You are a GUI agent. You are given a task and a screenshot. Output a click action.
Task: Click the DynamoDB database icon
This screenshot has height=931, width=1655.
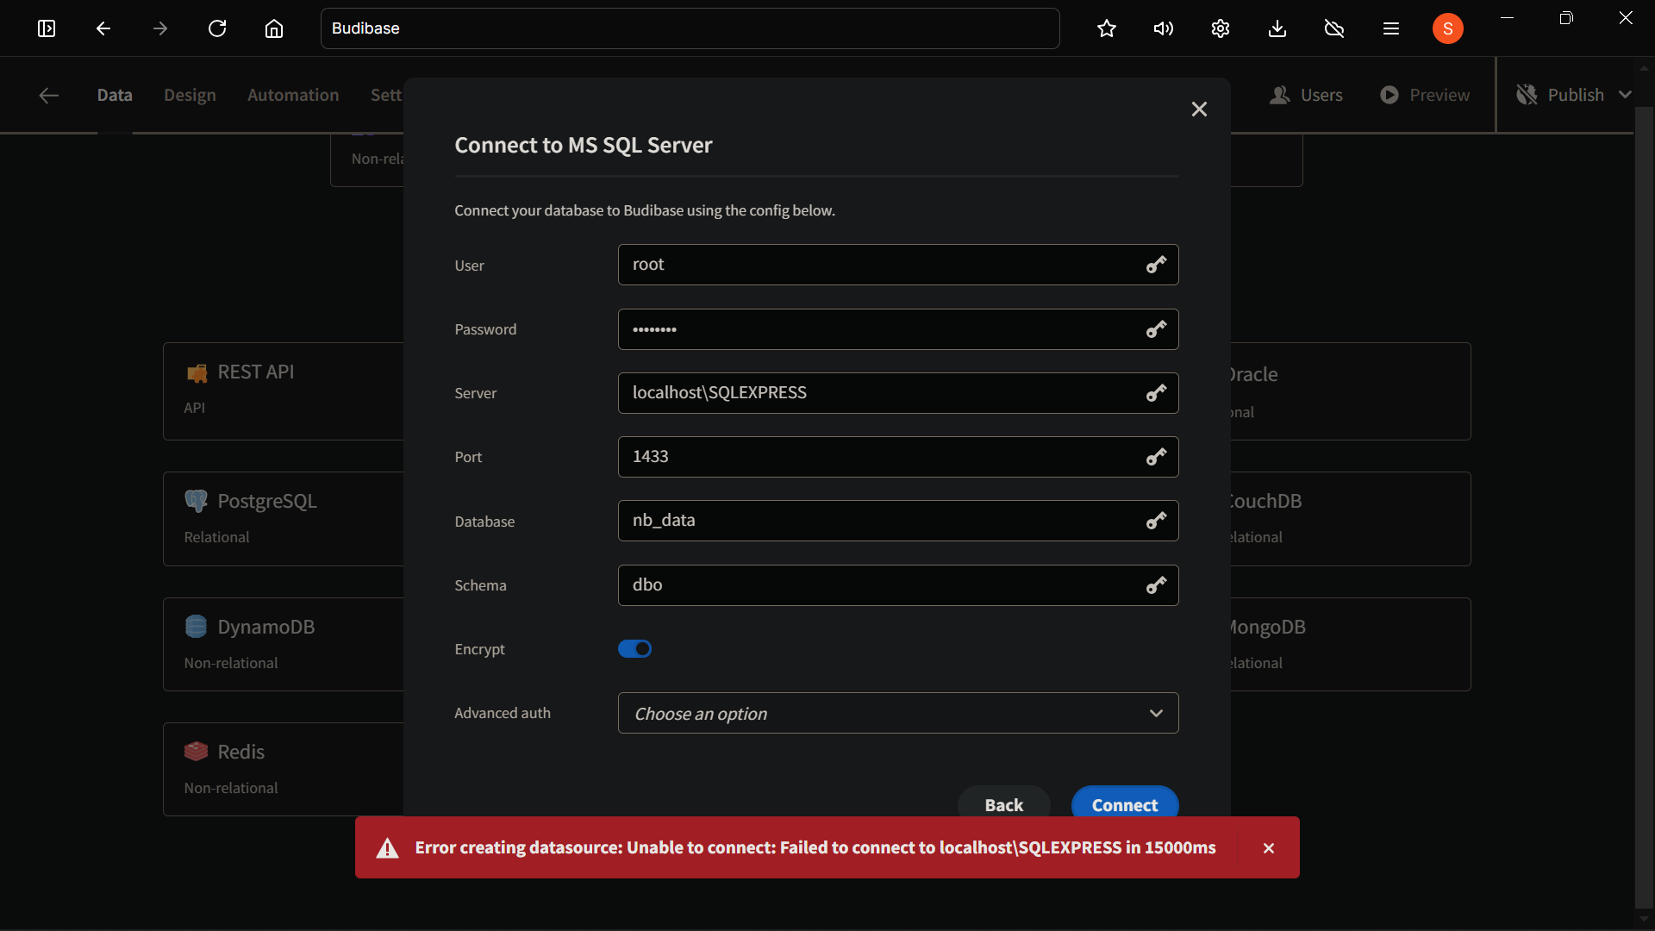pos(196,627)
